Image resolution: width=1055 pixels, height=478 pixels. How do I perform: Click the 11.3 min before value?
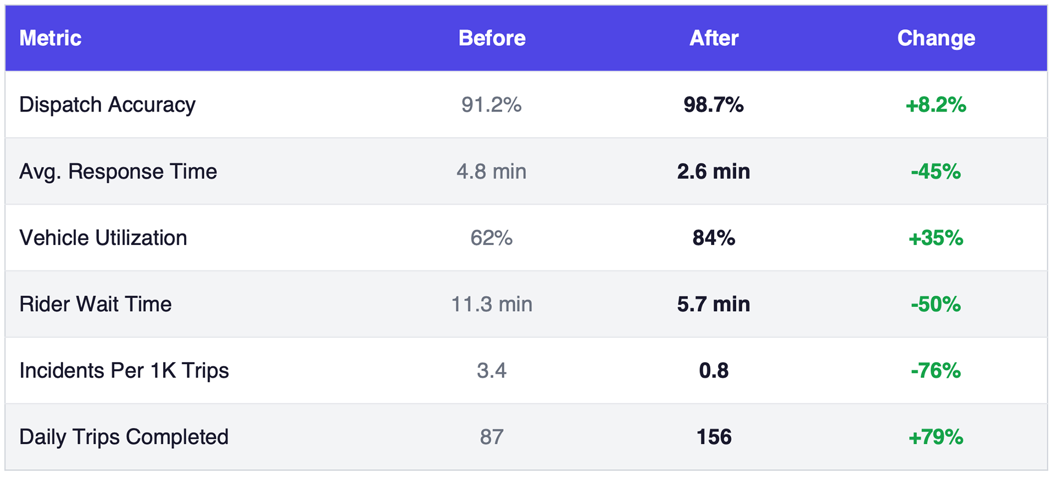coord(491,304)
